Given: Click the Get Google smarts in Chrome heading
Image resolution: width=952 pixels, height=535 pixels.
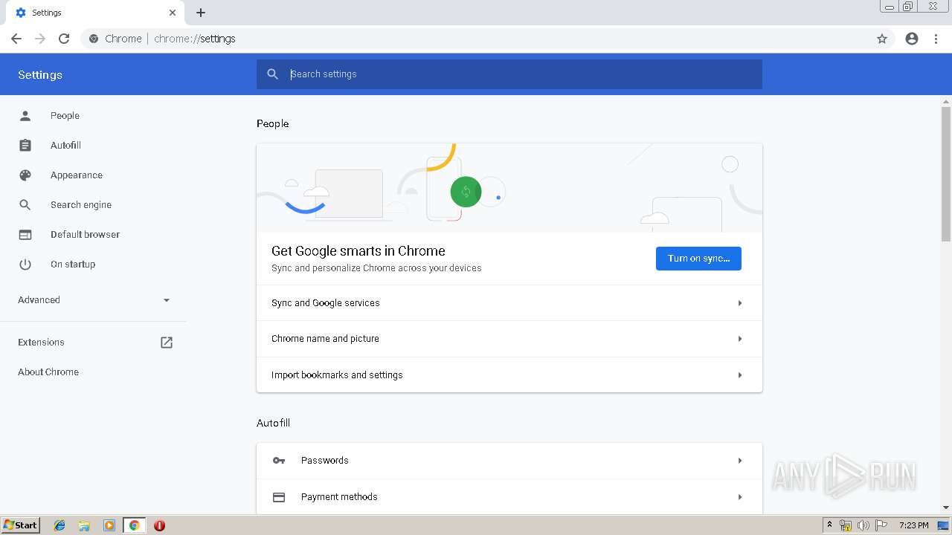Looking at the screenshot, I should point(358,251).
